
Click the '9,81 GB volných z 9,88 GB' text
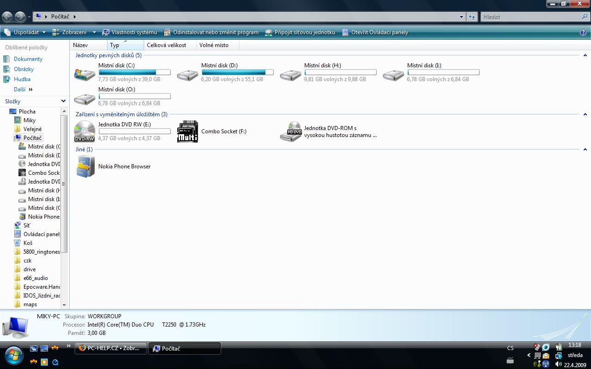(x=335, y=79)
